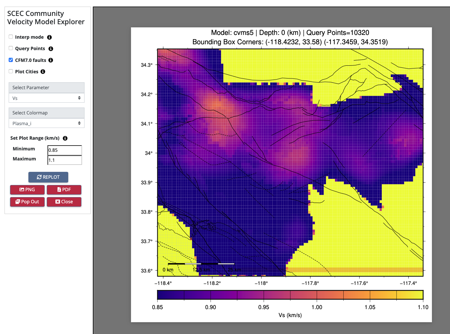Click info icon next to Plot Cities
The width and height of the screenshot is (450, 334).
click(x=43, y=72)
